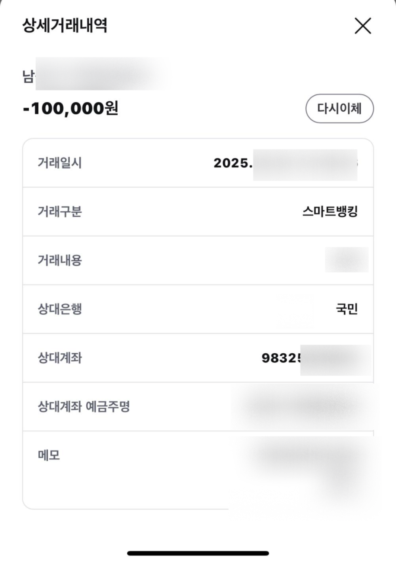Select the 2025 transaction date value
The height and width of the screenshot is (563, 396).
click(x=285, y=163)
